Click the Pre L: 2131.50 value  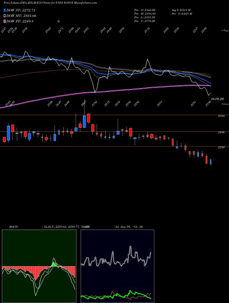click(145, 17)
